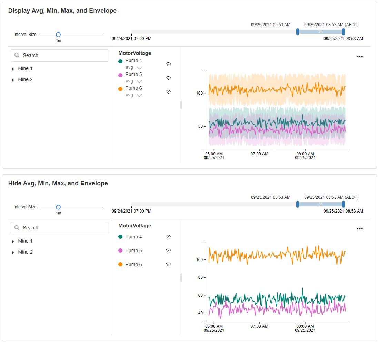
Task: Click the 3h time range bar in bottom panel
Action: click(x=320, y=204)
